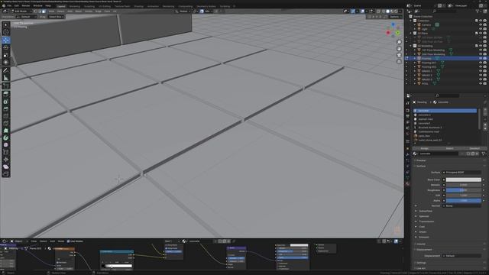The image size is (489, 275).
Task: Open the Render menu
Action: (x=26, y=6)
